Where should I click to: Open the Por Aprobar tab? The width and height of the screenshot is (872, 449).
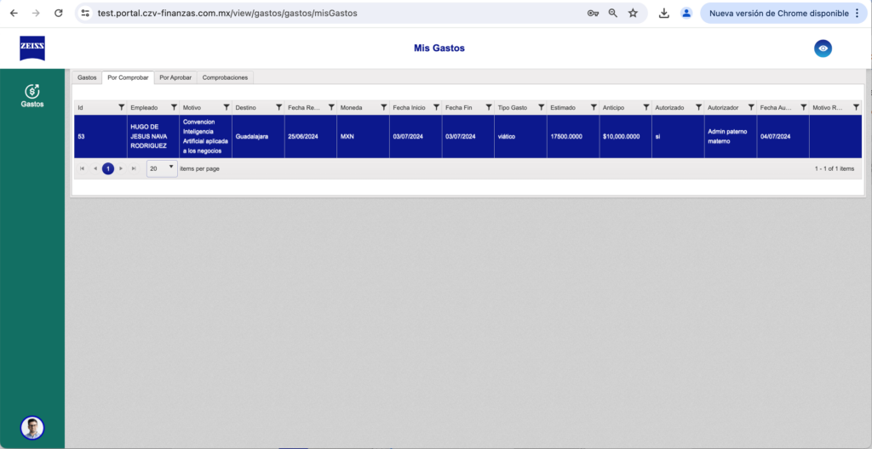coord(175,77)
